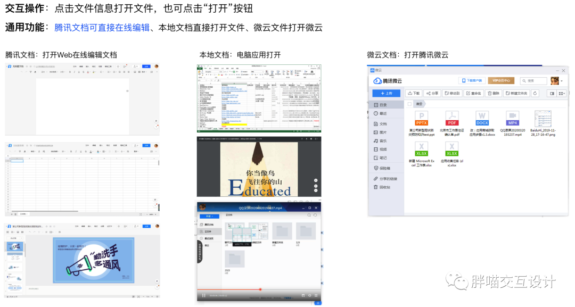The image size is (575, 307).
Task: Click the 下载客户端 download client button
Action: click(472, 80)
